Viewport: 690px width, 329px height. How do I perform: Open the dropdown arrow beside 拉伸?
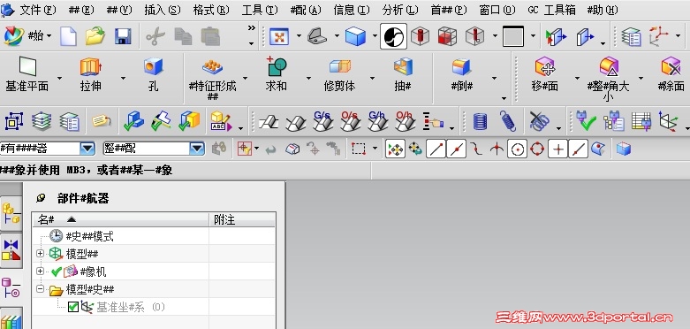(x=123, y=78)
